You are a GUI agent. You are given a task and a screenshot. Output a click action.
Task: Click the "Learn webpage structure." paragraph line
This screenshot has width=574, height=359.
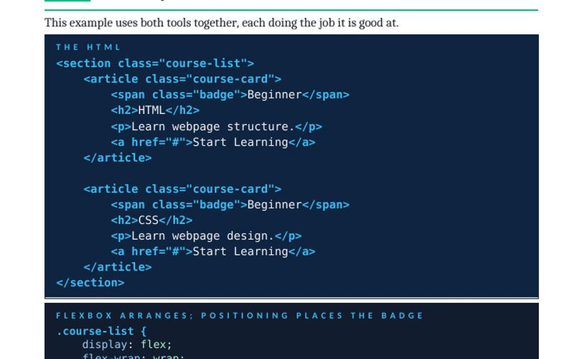217,126
